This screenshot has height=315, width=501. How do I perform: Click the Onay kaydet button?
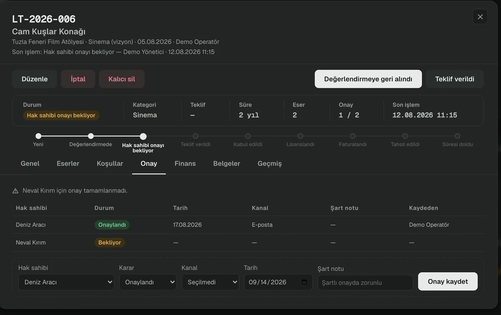[x=448, y=282]
